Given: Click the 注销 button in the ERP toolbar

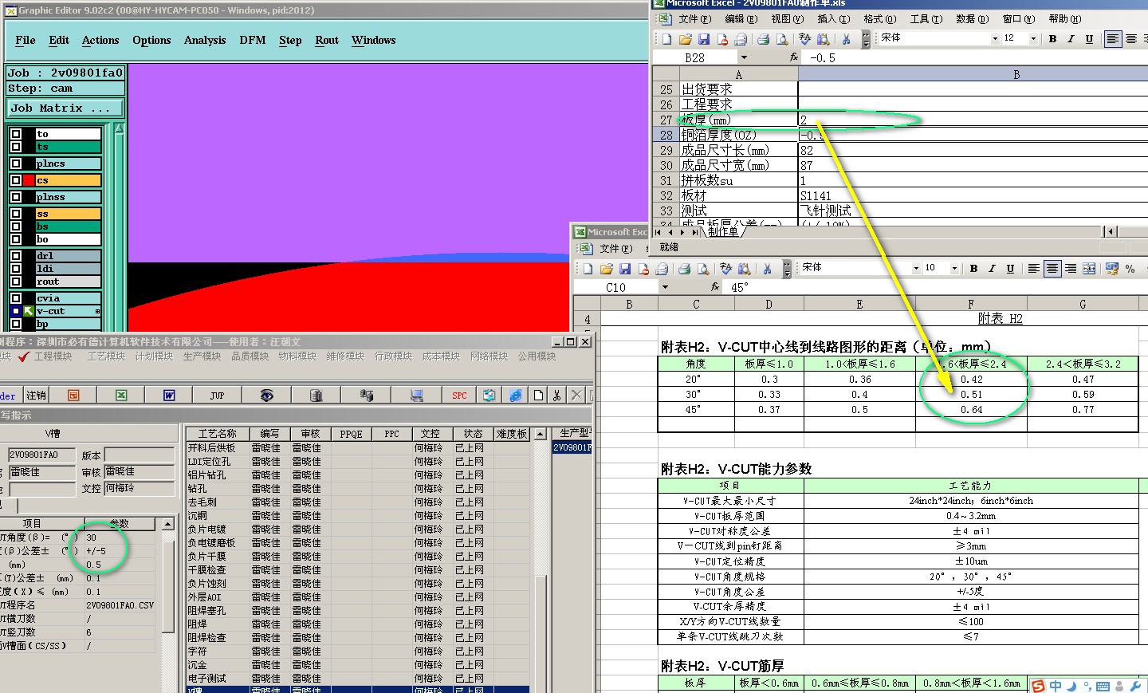Looking at the screenshot, I should (x=37, y=396).
